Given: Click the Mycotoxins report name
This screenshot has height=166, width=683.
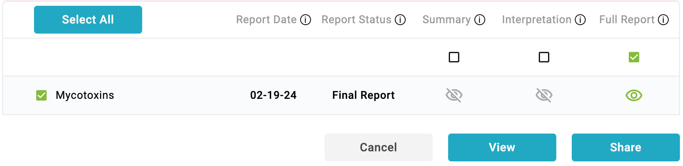Looking at the screenshot, I should [85, 95].
